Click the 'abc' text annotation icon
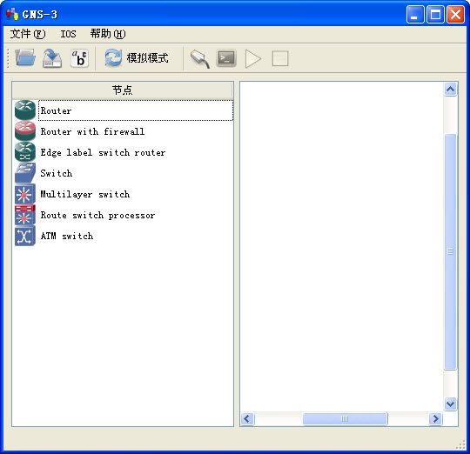 click(79, 58)
